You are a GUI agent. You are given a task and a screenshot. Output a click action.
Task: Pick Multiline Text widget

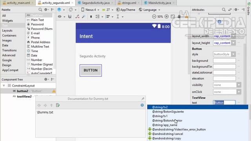[40, 47]
